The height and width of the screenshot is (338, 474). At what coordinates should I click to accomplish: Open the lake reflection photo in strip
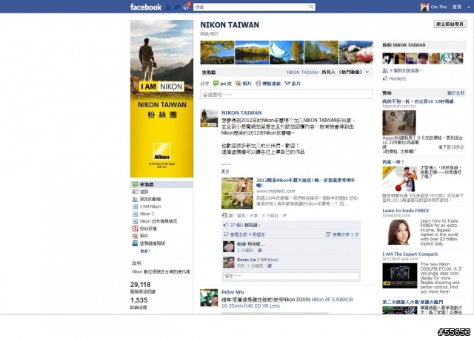point(252,53)
